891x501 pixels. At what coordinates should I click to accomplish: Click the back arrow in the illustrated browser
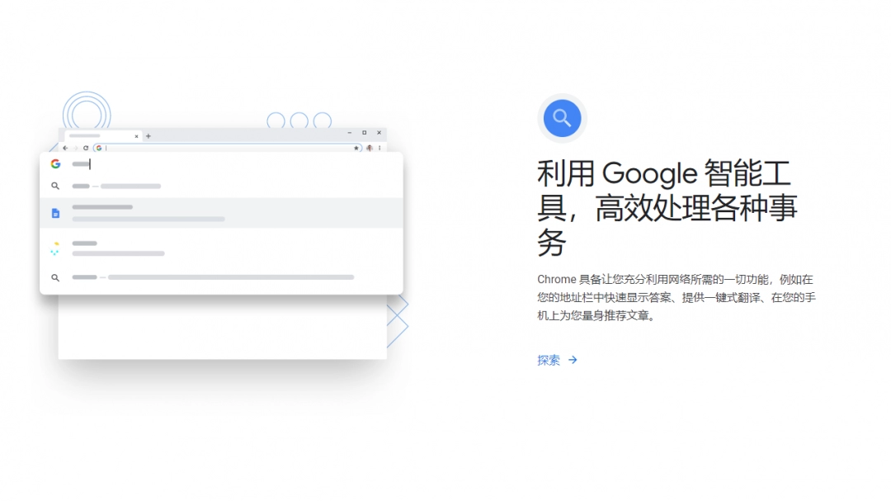[65, 148]
